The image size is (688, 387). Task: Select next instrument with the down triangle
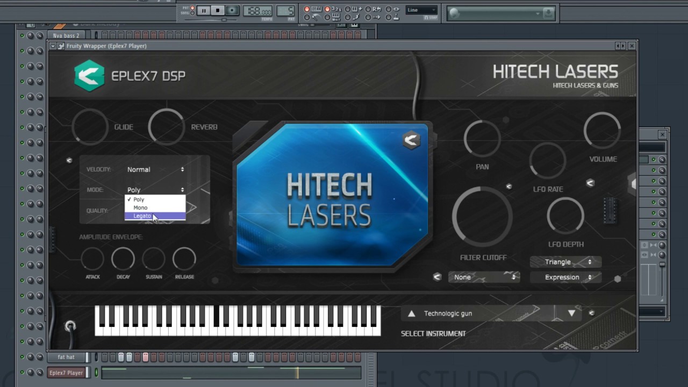tap(571, 313)
